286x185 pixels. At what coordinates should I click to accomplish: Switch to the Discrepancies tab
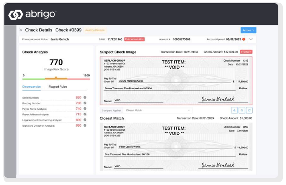coord(31,87)
